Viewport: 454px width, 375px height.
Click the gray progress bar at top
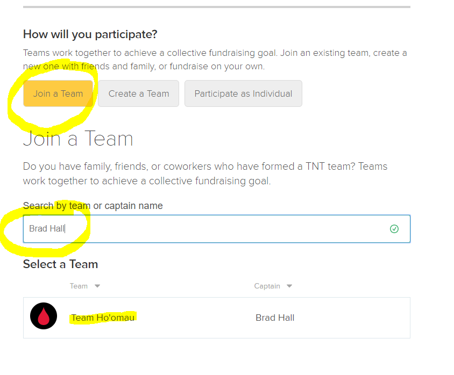(217, 7)
